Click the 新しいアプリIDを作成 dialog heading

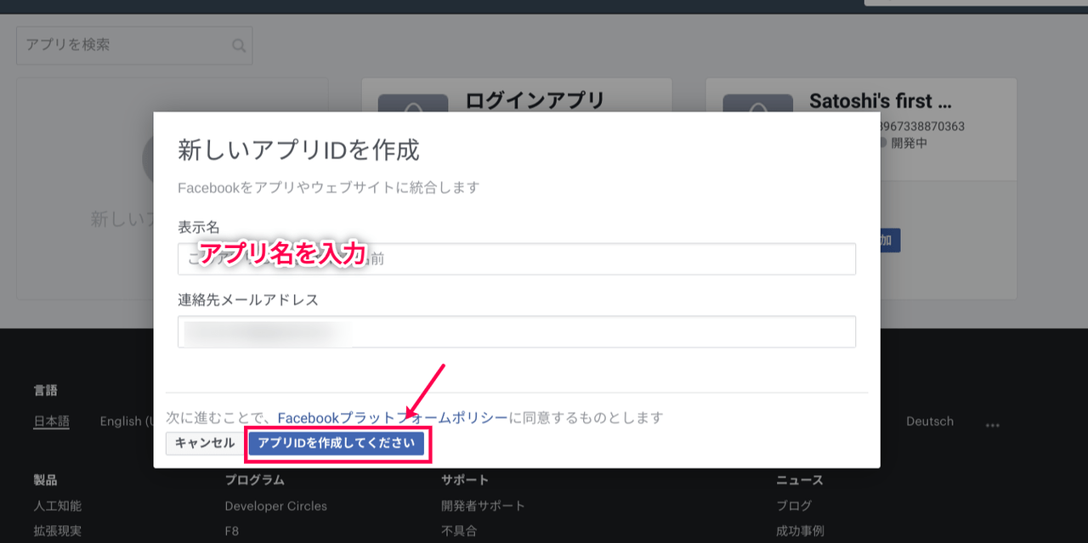pos(298,150)
